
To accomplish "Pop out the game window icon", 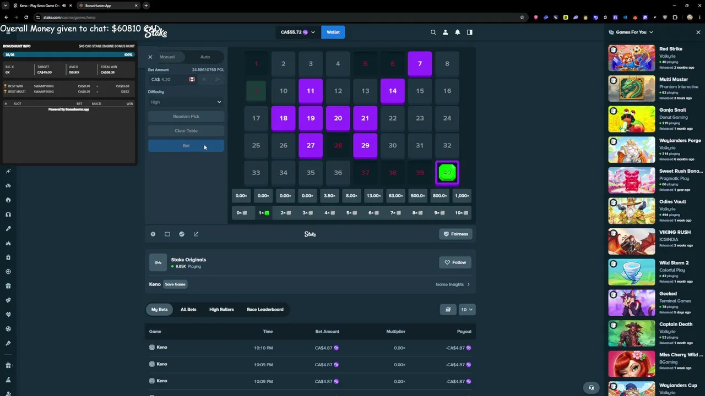I will tap(196, 234).
